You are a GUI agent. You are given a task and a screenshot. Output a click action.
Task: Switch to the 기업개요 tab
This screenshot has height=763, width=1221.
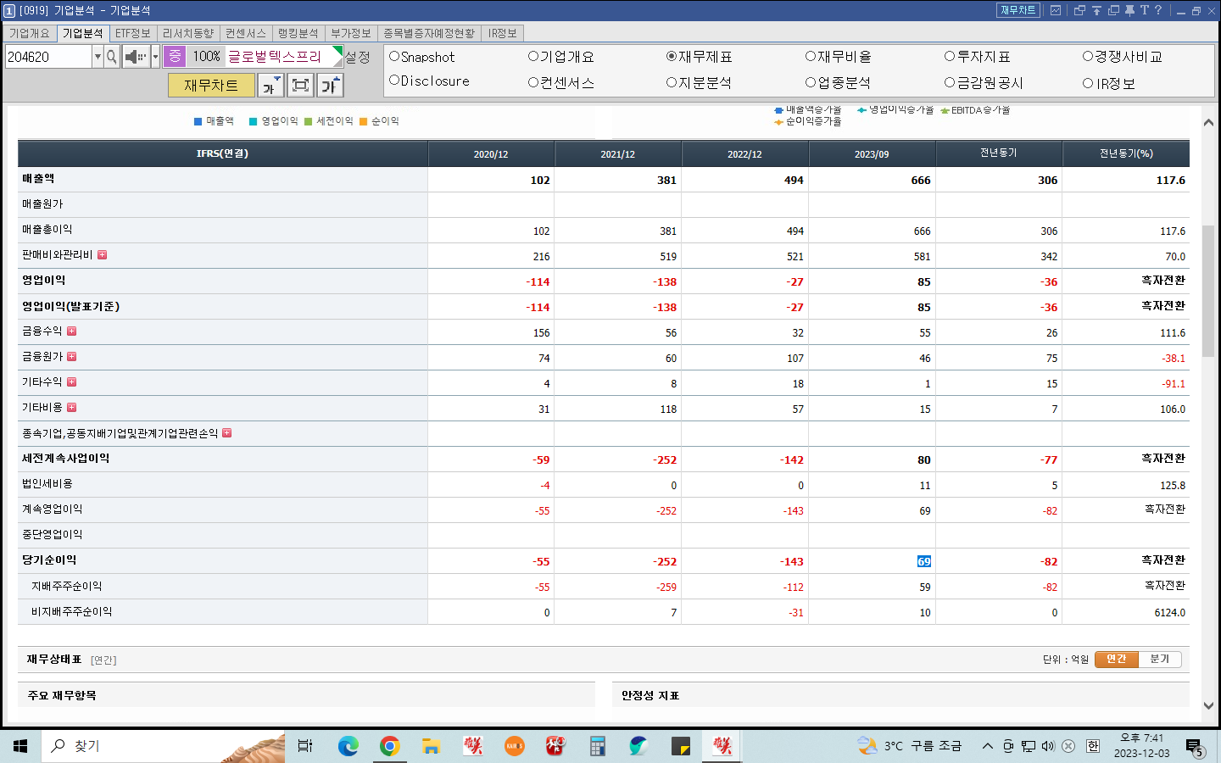click(30, 33)
